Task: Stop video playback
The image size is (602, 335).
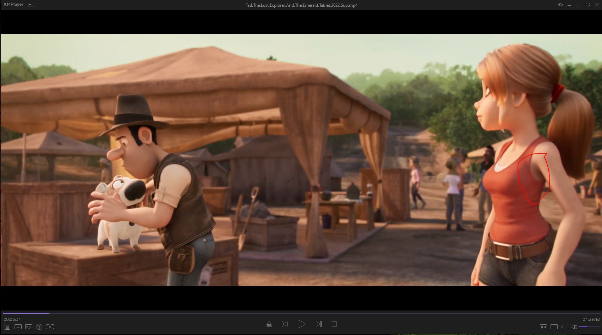Action: point(334,324)
